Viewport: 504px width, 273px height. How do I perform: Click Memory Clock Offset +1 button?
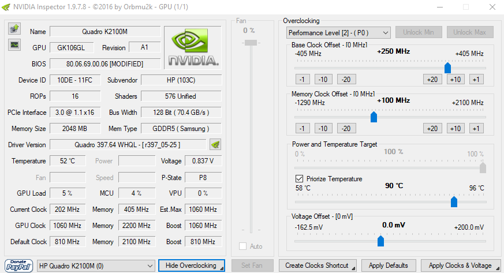tap(476, 129)
